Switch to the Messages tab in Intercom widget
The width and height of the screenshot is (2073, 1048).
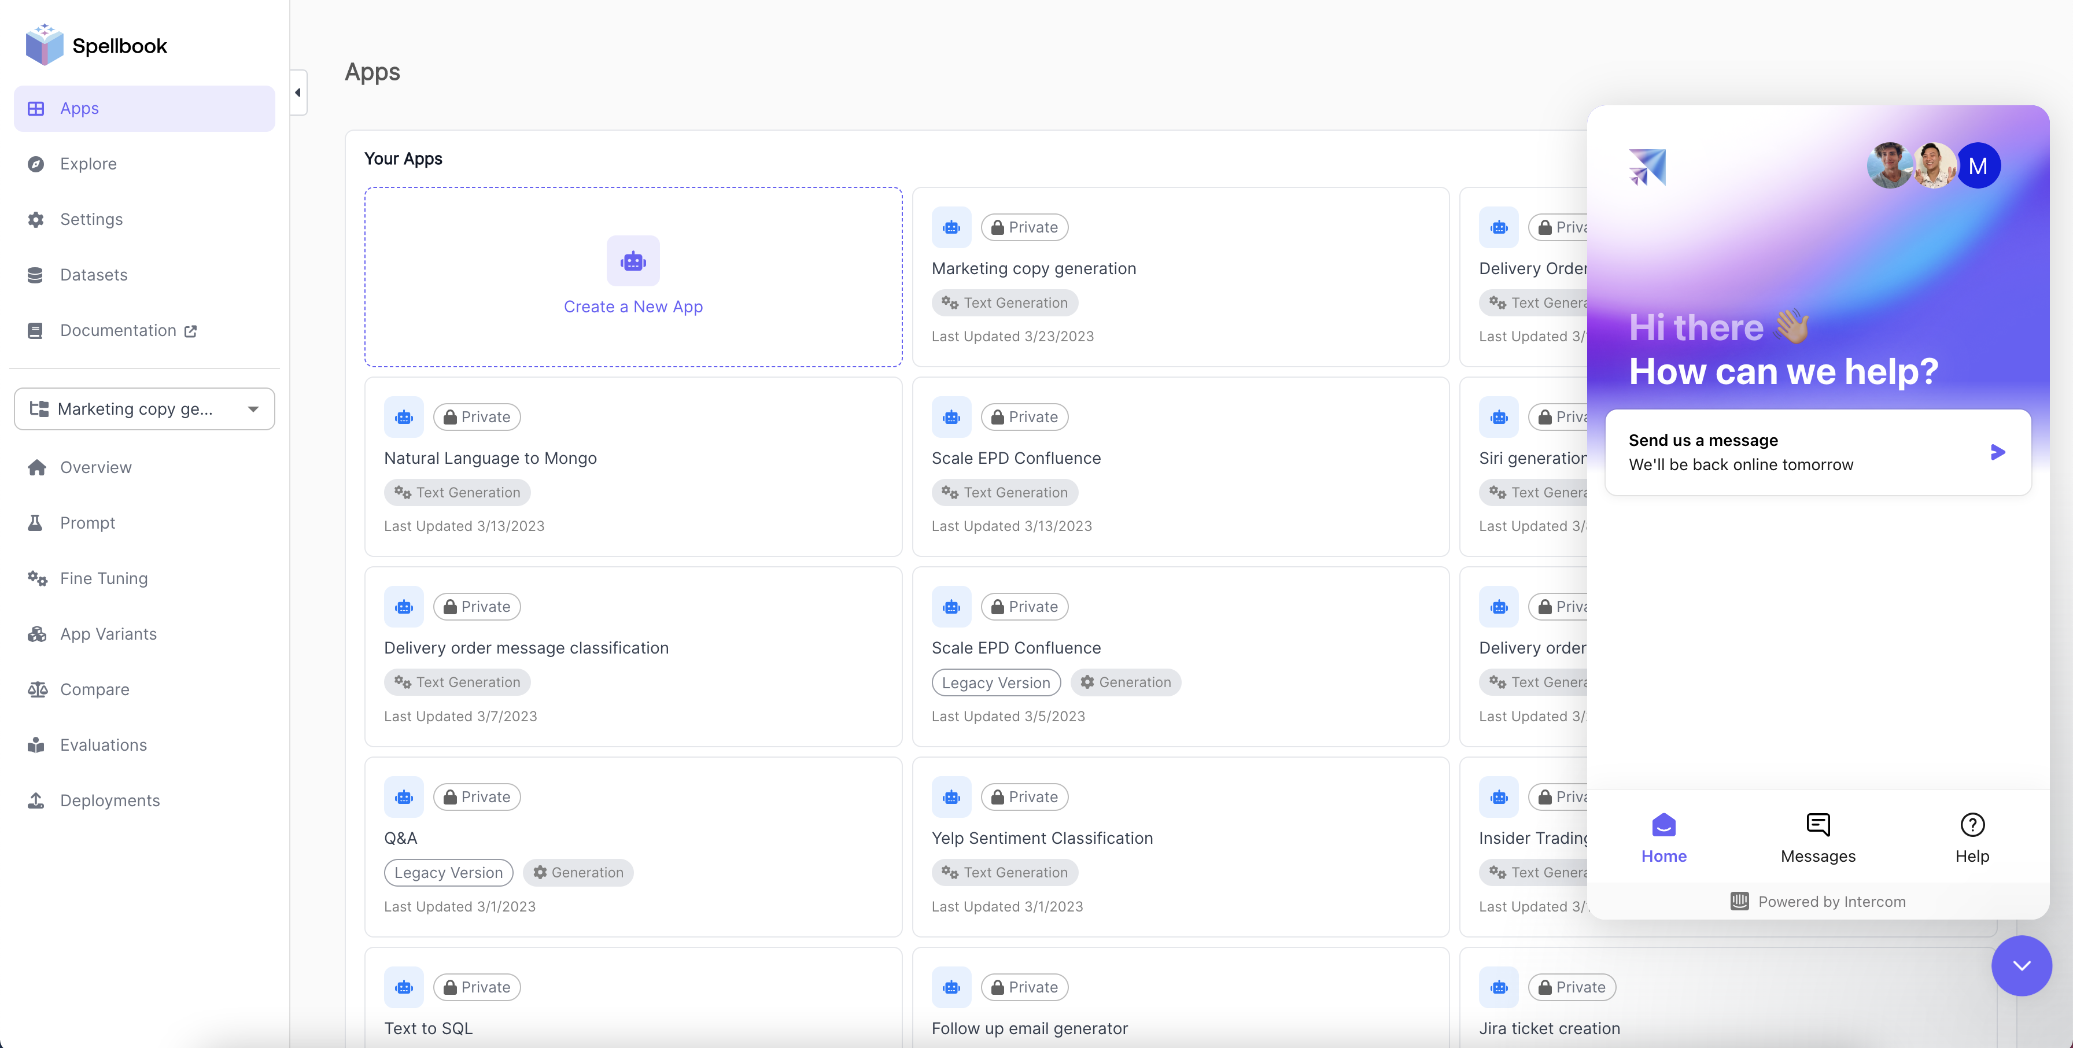click(1818, 837)
